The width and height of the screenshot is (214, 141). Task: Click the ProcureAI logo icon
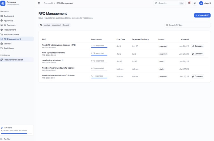(x=3, y=3)
